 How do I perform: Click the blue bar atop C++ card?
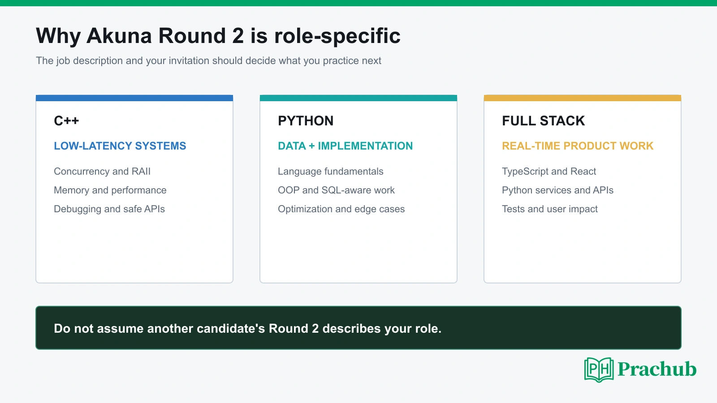134,98
